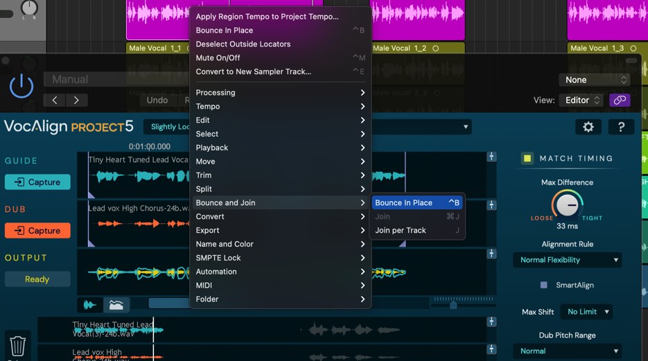Open the VocAlign help question mark
This screenshot has height=361, width=648.
621,127
